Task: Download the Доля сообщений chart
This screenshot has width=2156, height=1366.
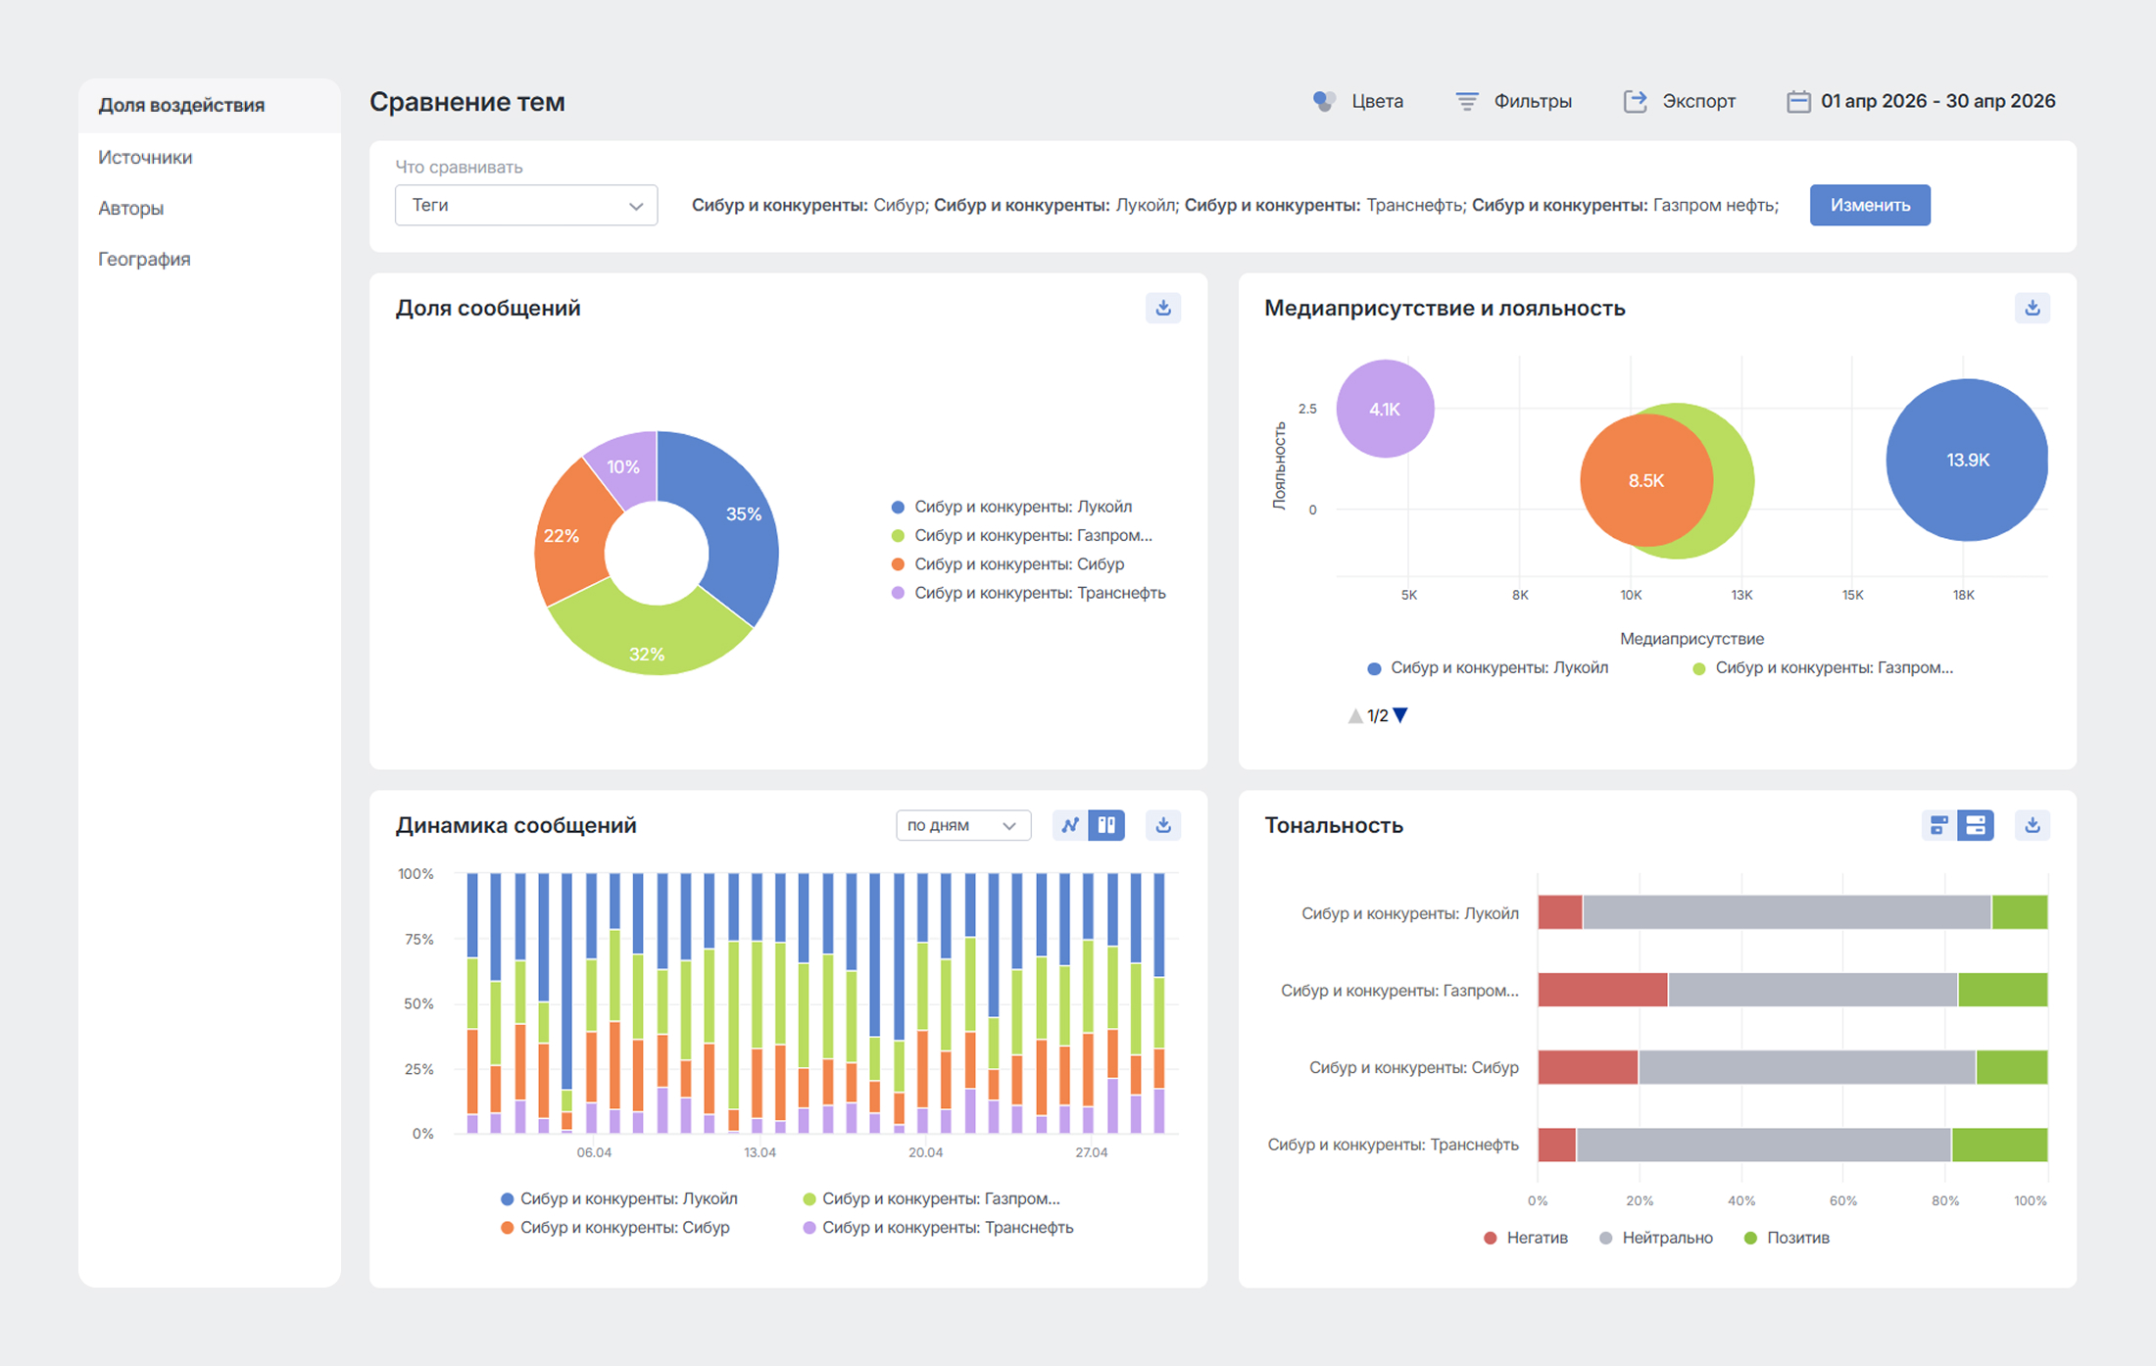Action: coord(1163,308)
